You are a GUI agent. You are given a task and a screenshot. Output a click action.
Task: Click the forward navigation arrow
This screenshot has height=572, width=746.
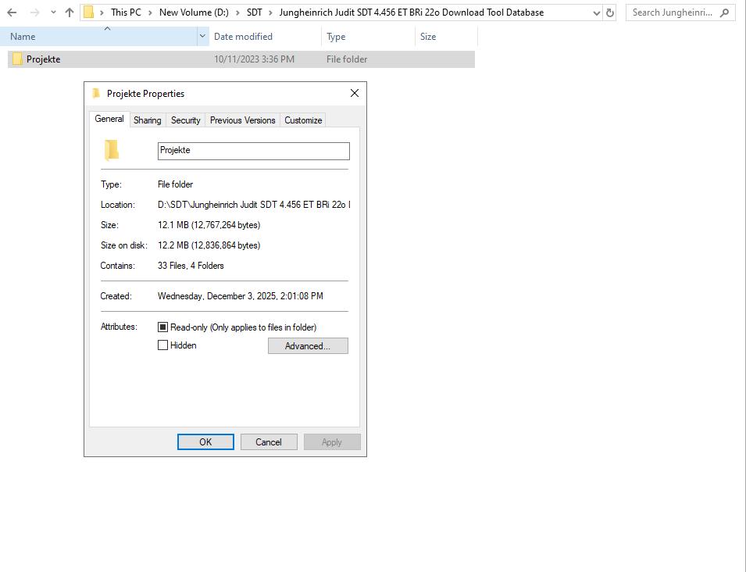34,13
